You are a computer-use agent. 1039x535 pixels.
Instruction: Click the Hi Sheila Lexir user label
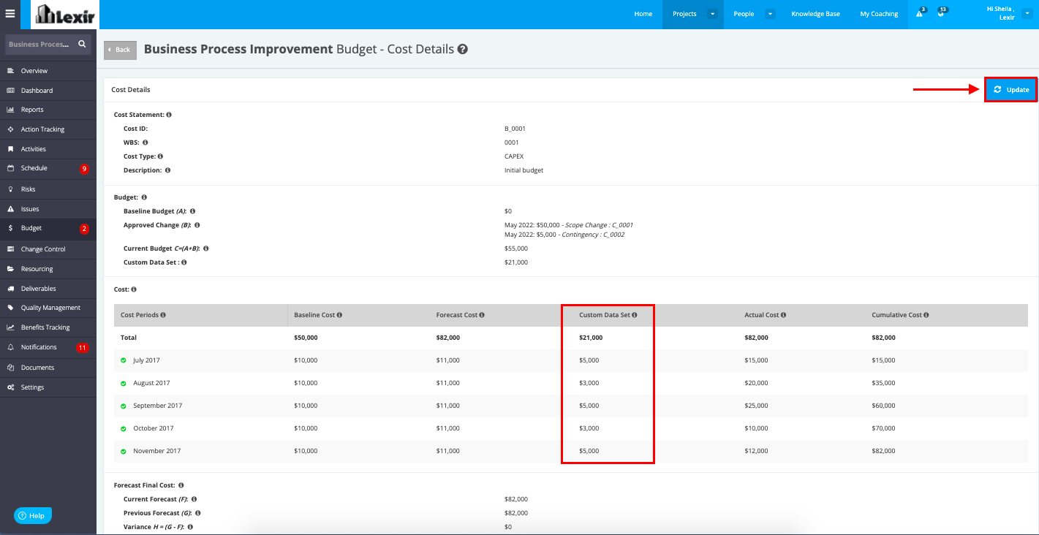[x=1001, y=13]
